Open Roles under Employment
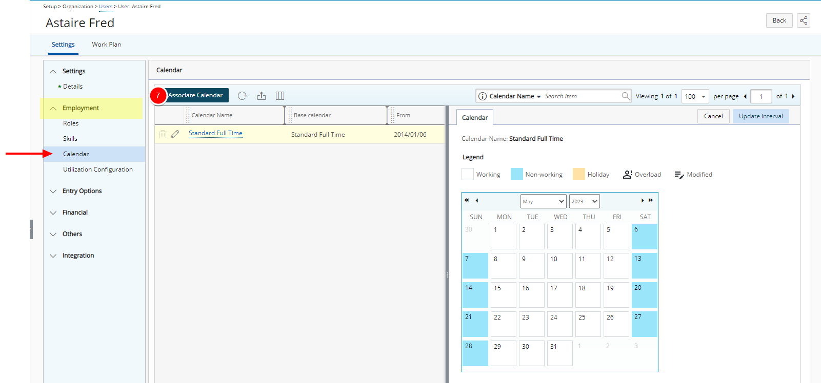This screenshot has width=821, height=383. [x=71, y=123]
